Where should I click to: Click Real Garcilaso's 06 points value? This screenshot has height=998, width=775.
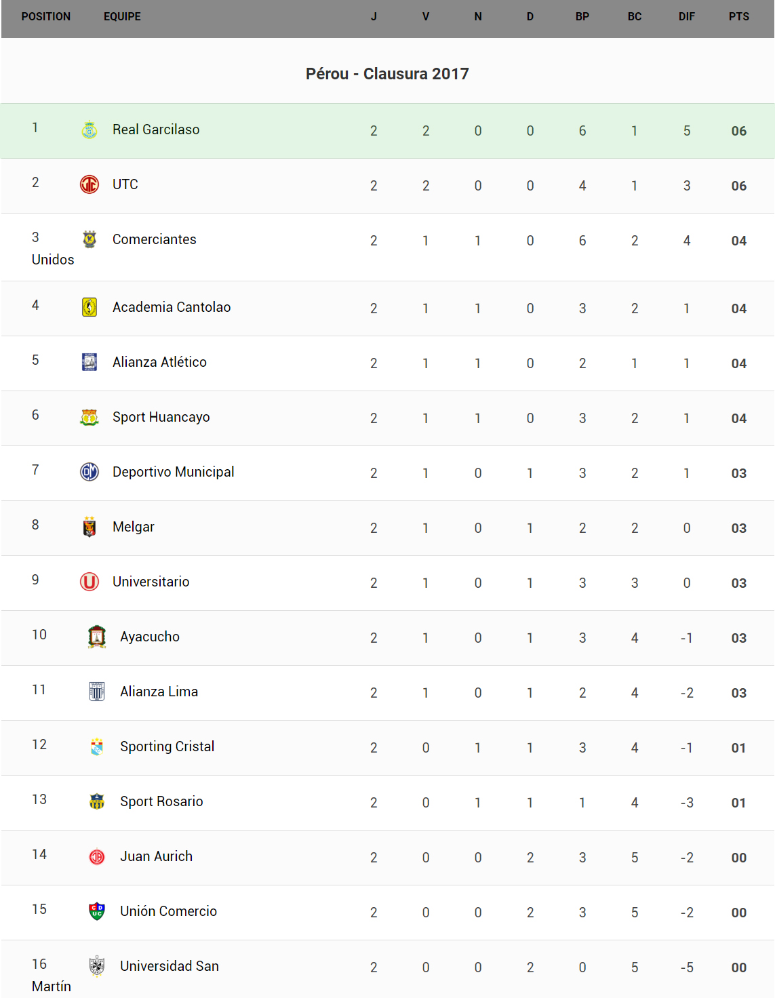[738, 131]
